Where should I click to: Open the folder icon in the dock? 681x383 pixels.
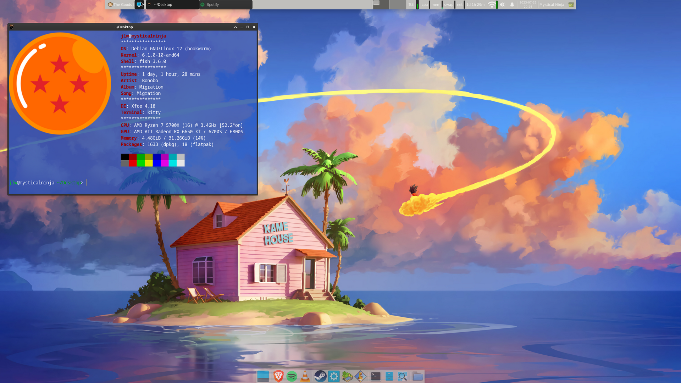417,376
